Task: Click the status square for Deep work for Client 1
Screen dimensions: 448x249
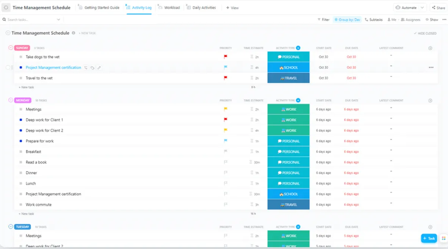Action: [20, 120]
